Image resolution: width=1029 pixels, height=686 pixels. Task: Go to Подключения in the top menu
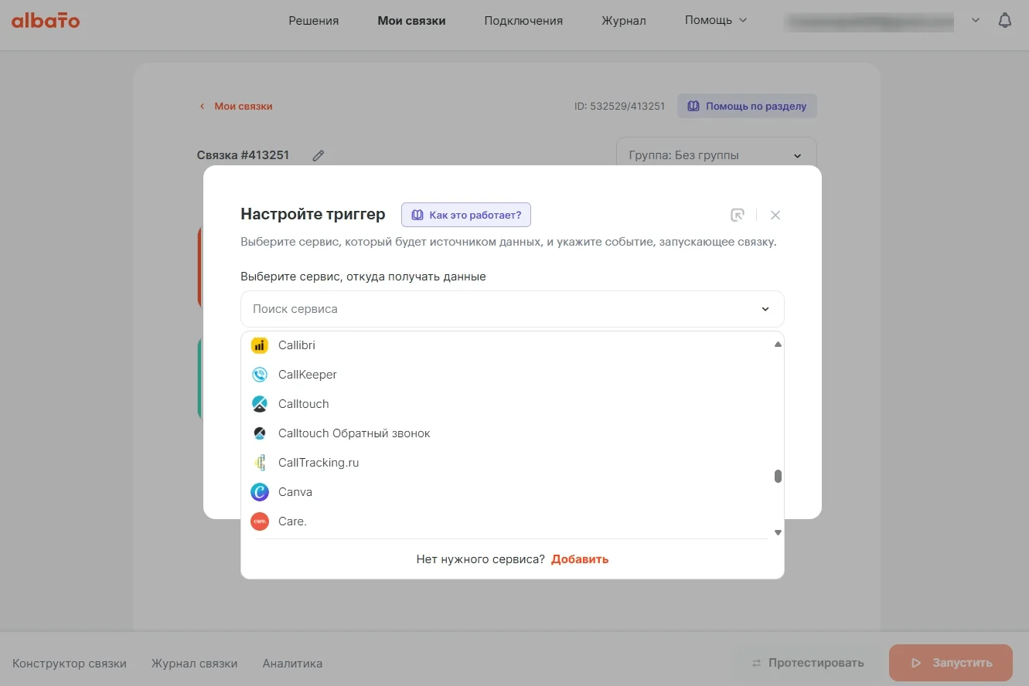point(523,21)
